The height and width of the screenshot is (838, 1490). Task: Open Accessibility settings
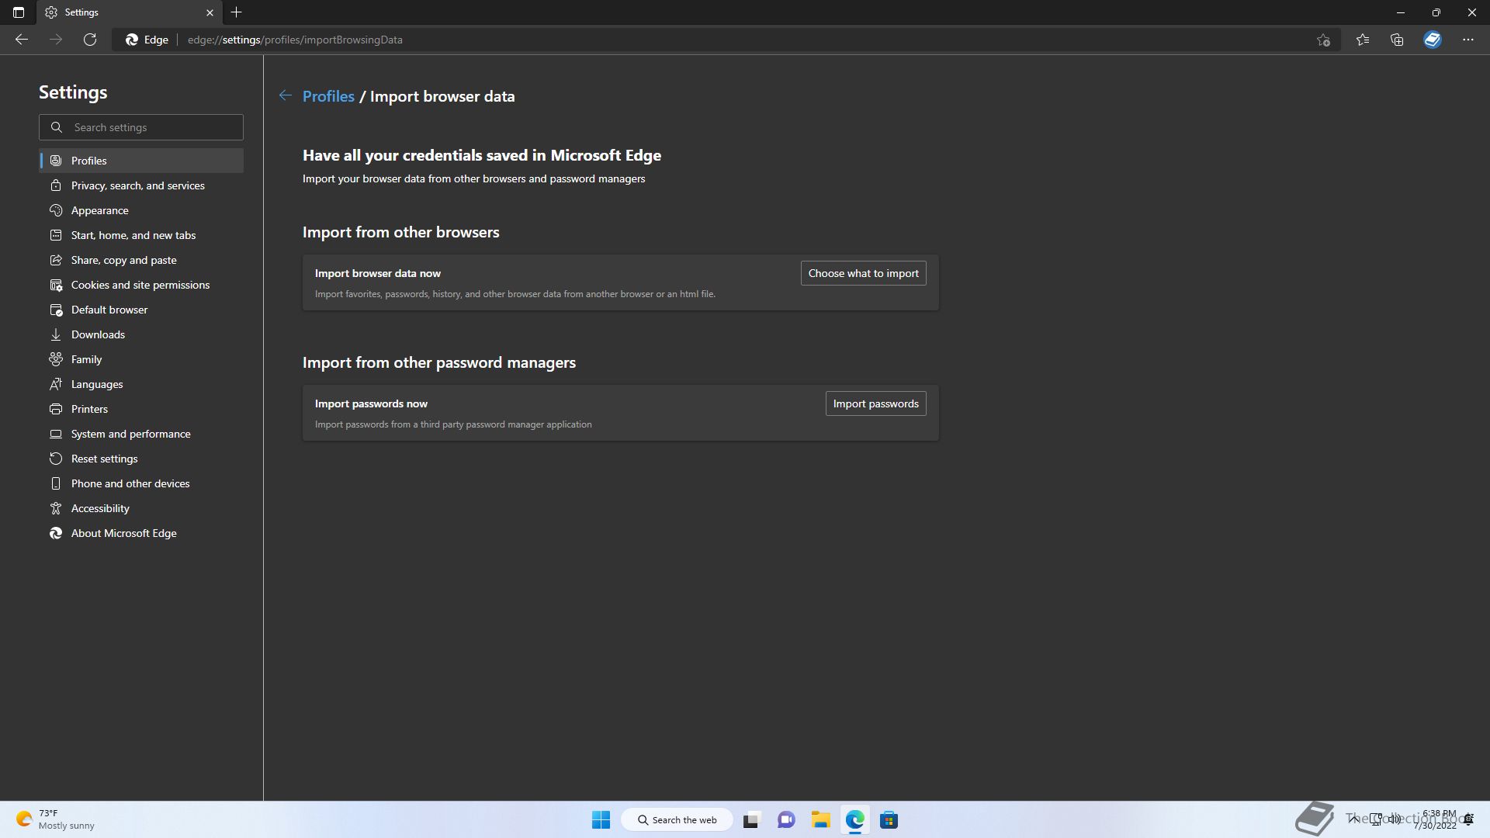(x=141, y=508)
